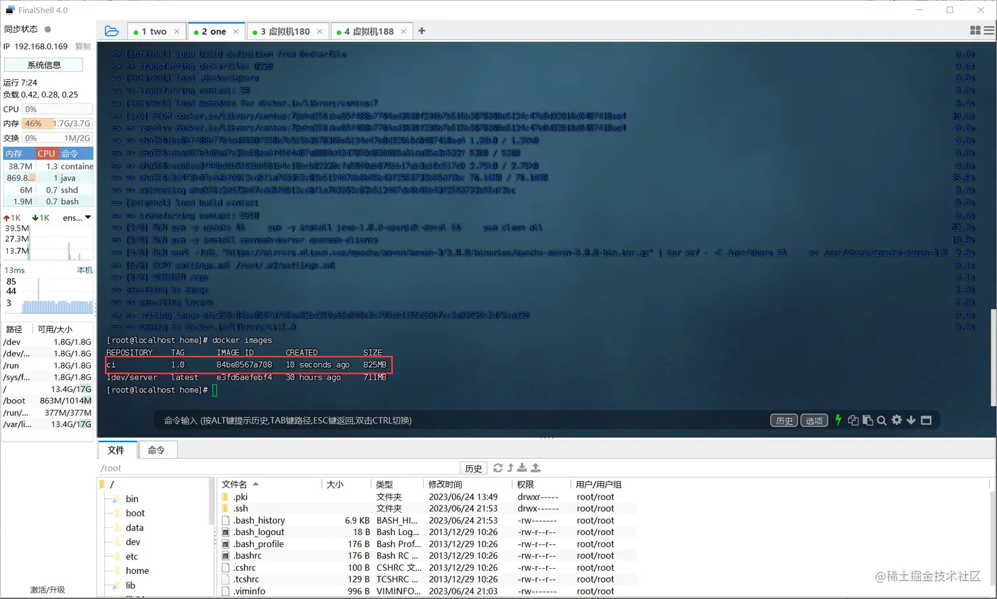Select the .bash_history file row

[427, 521]
